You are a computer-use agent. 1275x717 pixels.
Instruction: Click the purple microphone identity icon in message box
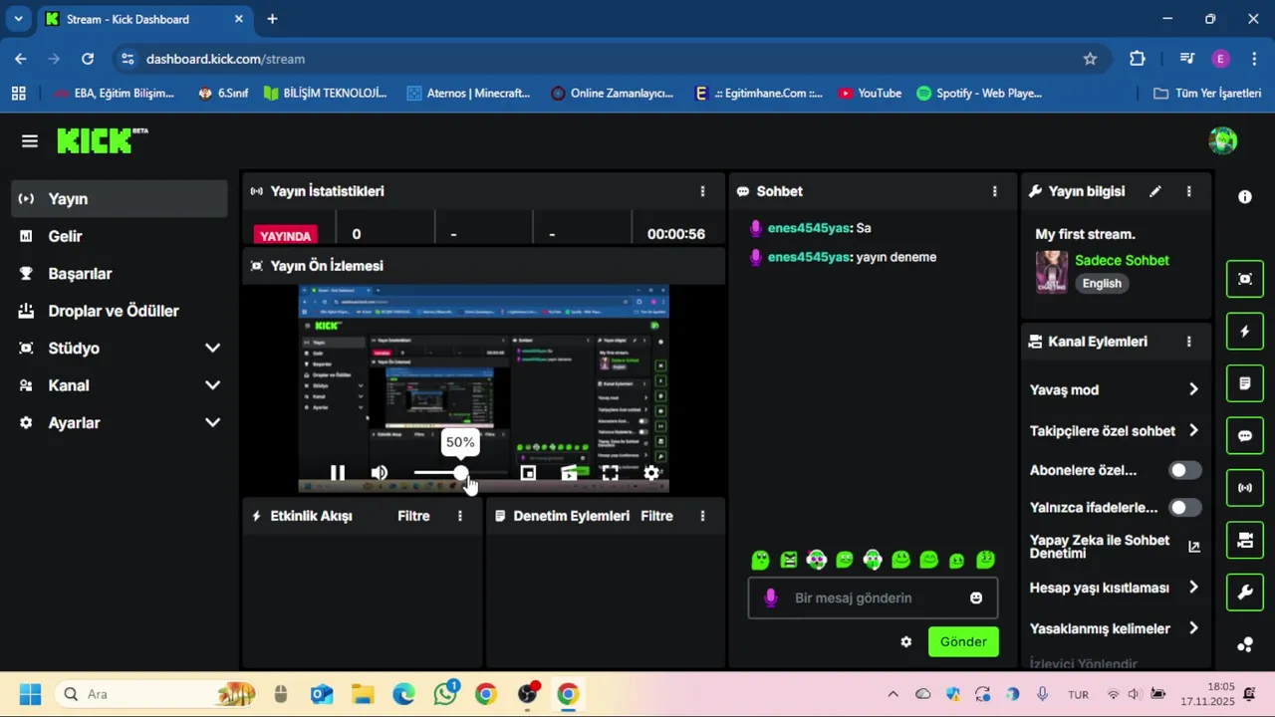coord(770,597)
